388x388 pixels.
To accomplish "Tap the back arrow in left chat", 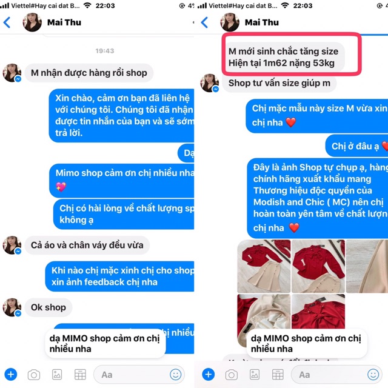I will [x=7, y=22].
